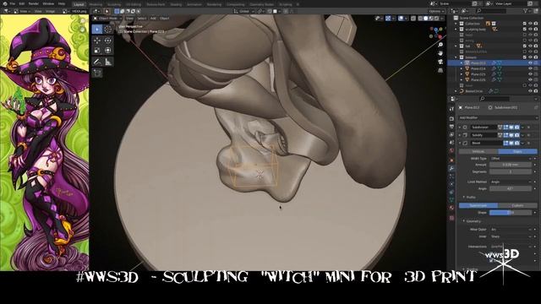This screenshot has width=541, height=304.
Task: Switch to wireframe viewport shading
Action: pos(421,19)
